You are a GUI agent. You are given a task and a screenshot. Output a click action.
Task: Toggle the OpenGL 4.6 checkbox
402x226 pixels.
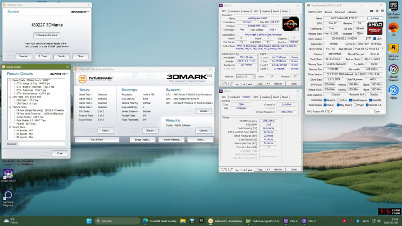click(367, 105)
